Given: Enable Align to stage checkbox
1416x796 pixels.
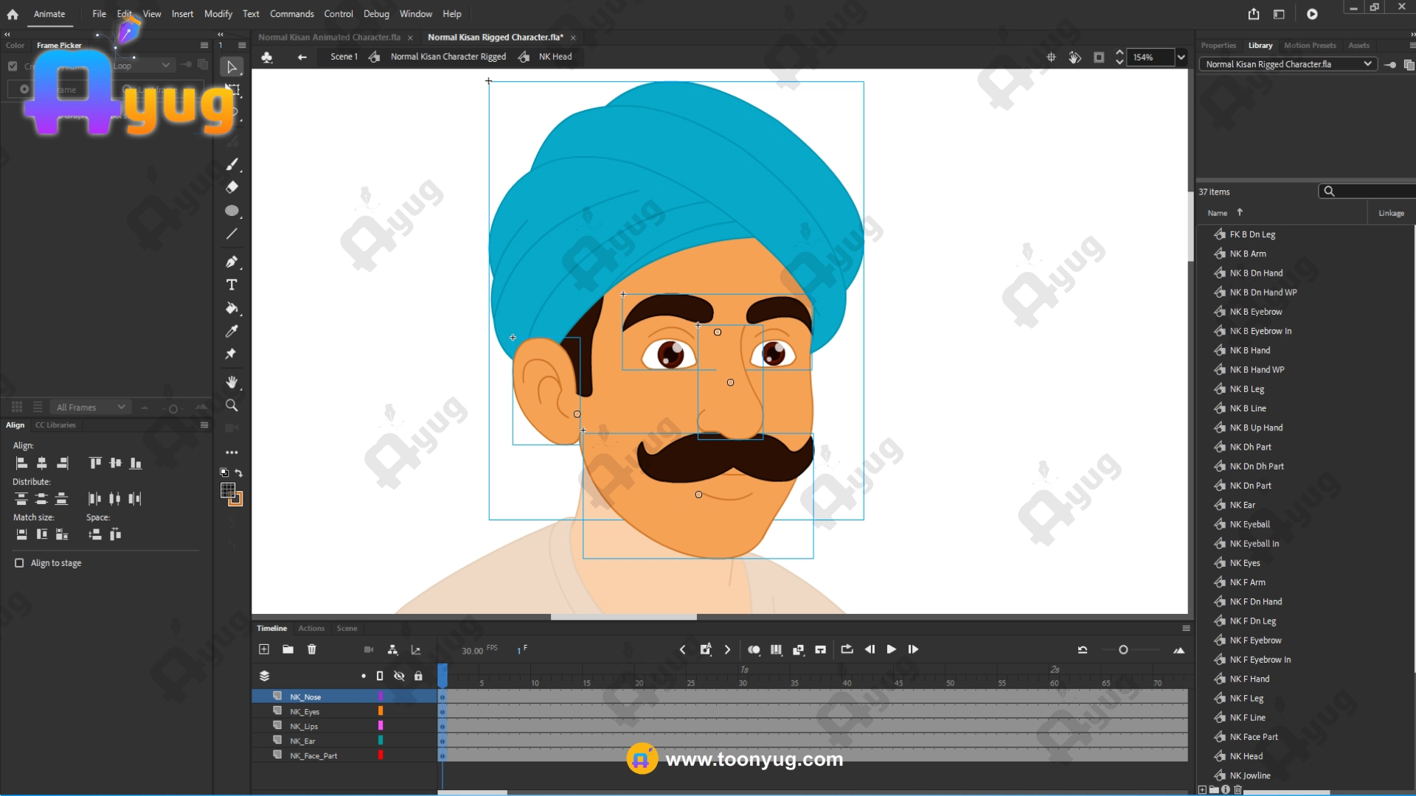Looking at the screenshot, I should [19, 563].
